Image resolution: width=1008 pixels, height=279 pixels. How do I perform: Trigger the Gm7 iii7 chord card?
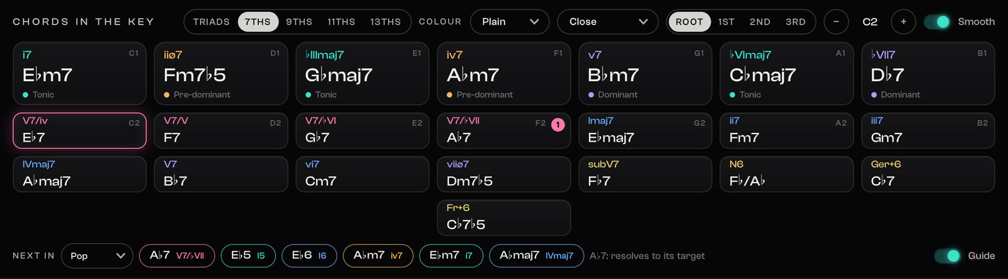click(928, 130)
